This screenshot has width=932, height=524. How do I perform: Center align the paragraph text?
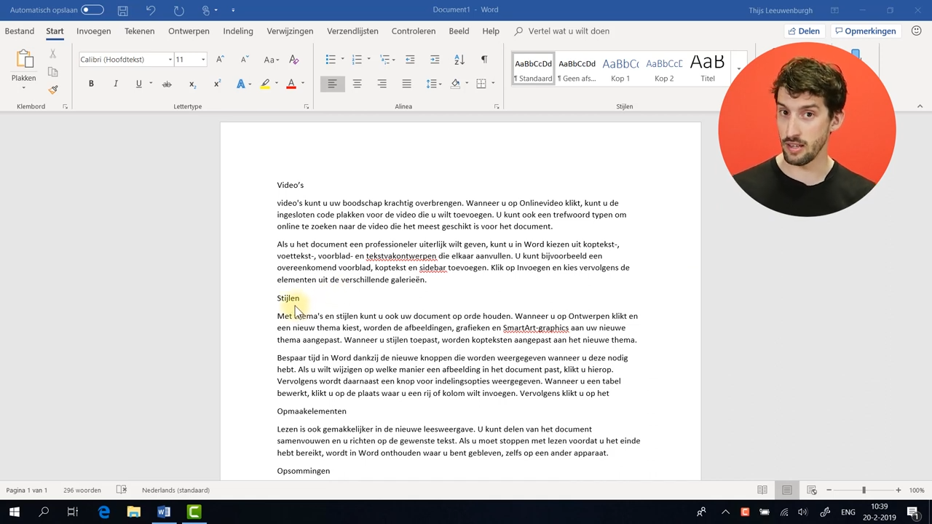click(x=357, y=84)
